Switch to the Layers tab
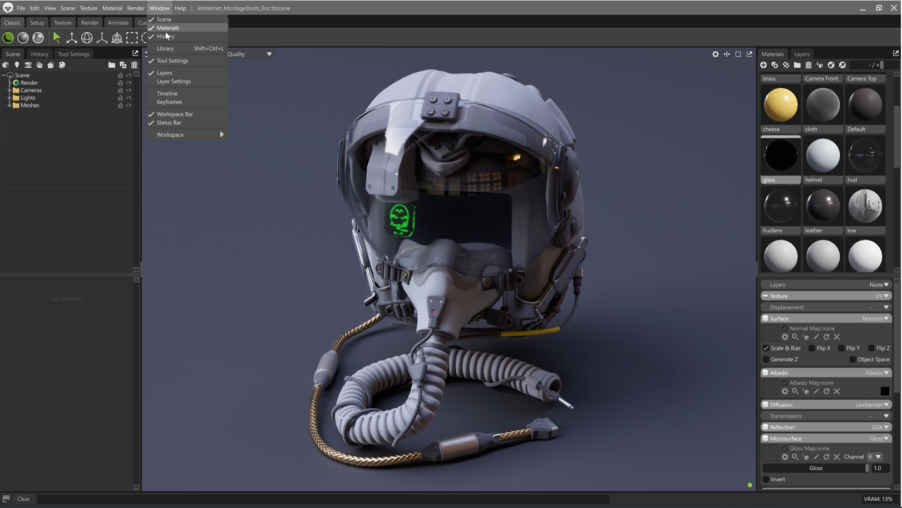The image size is (902, 508). coord(801,54)
